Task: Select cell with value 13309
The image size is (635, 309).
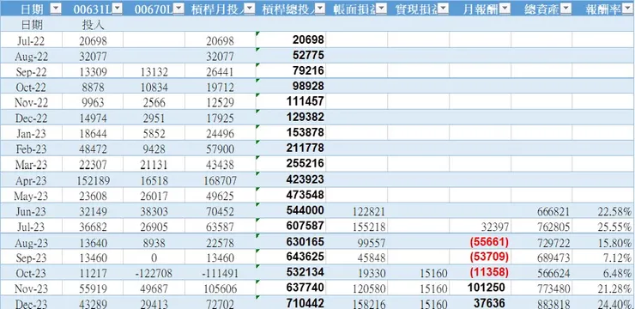Action: click(x=94, y=71)
